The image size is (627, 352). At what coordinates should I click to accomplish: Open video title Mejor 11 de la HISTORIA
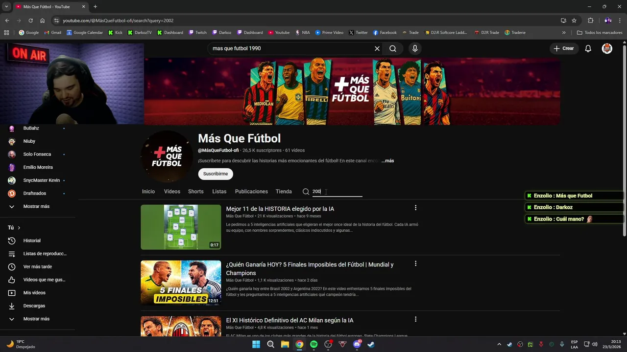tap(280, 209)
